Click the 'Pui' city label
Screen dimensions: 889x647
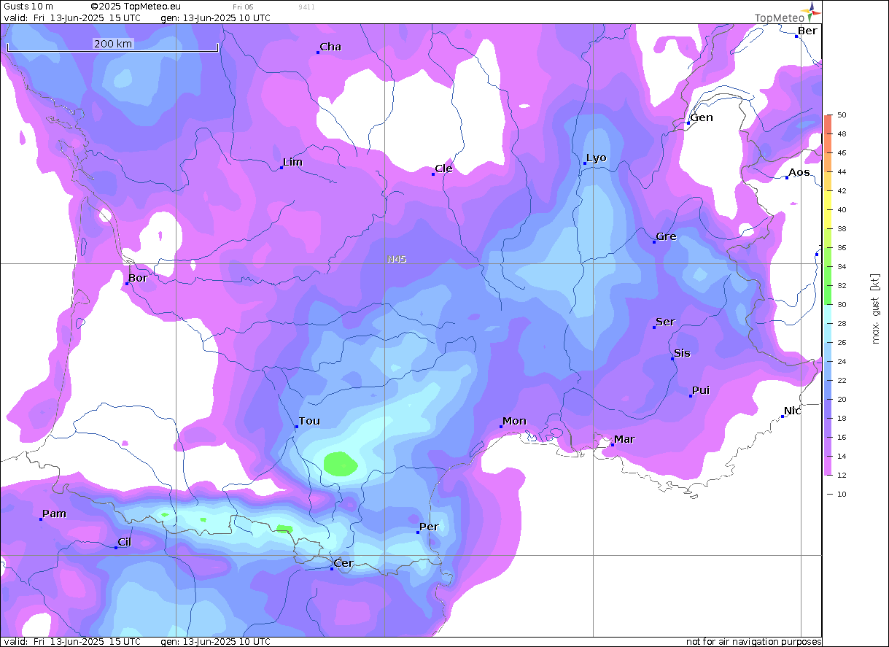click(701, 390)
